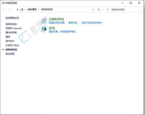This screenshot has height=115, width=145.
Task: Select 控制面板 breadcrumb in address bar
Action: coord(32,10)
